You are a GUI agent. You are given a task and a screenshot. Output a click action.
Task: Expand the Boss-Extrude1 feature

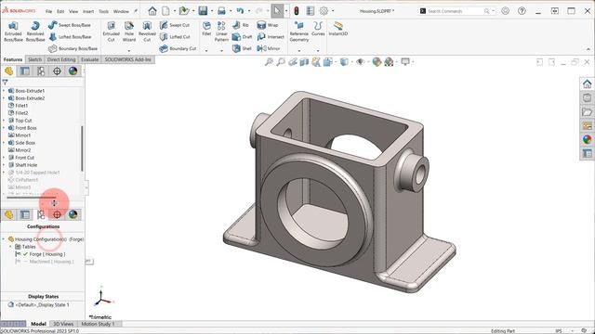[4, 91]
